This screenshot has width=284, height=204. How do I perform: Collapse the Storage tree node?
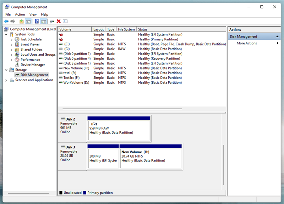(6, 70)
